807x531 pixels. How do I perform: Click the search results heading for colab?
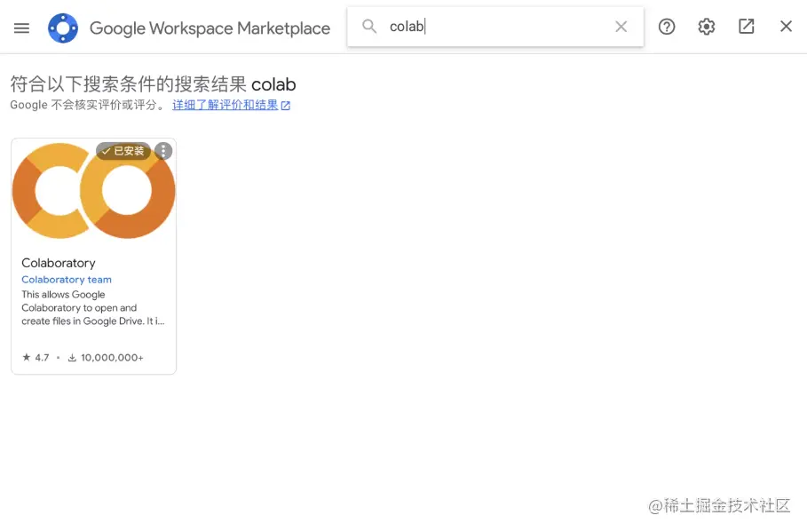pyautogui.click(x=153, y=83)
